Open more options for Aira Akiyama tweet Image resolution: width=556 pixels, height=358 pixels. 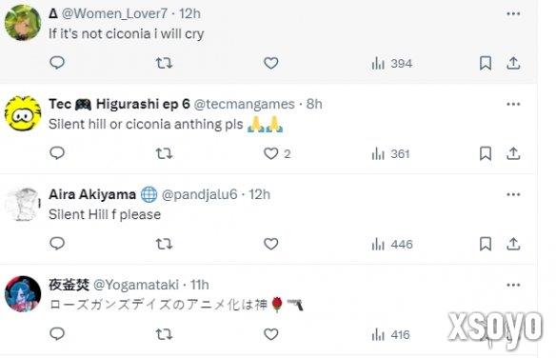pyautogui.click(x=513, y=194)
